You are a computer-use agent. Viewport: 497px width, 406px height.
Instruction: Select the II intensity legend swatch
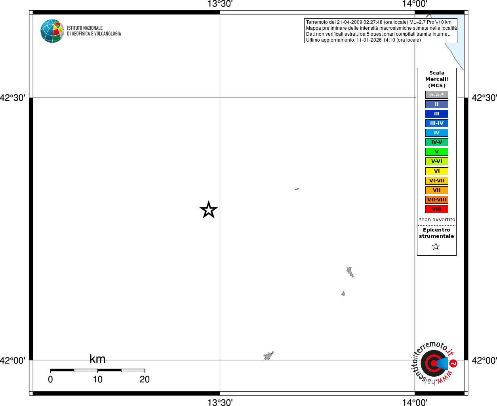click(437, 104)
